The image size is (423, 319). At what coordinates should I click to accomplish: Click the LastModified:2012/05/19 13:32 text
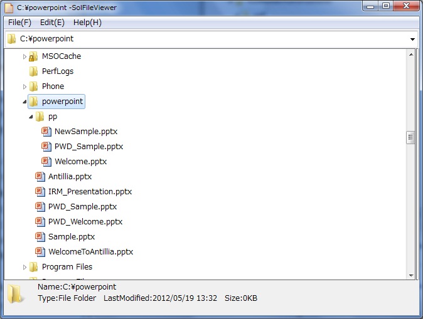[x=160, y=298]
